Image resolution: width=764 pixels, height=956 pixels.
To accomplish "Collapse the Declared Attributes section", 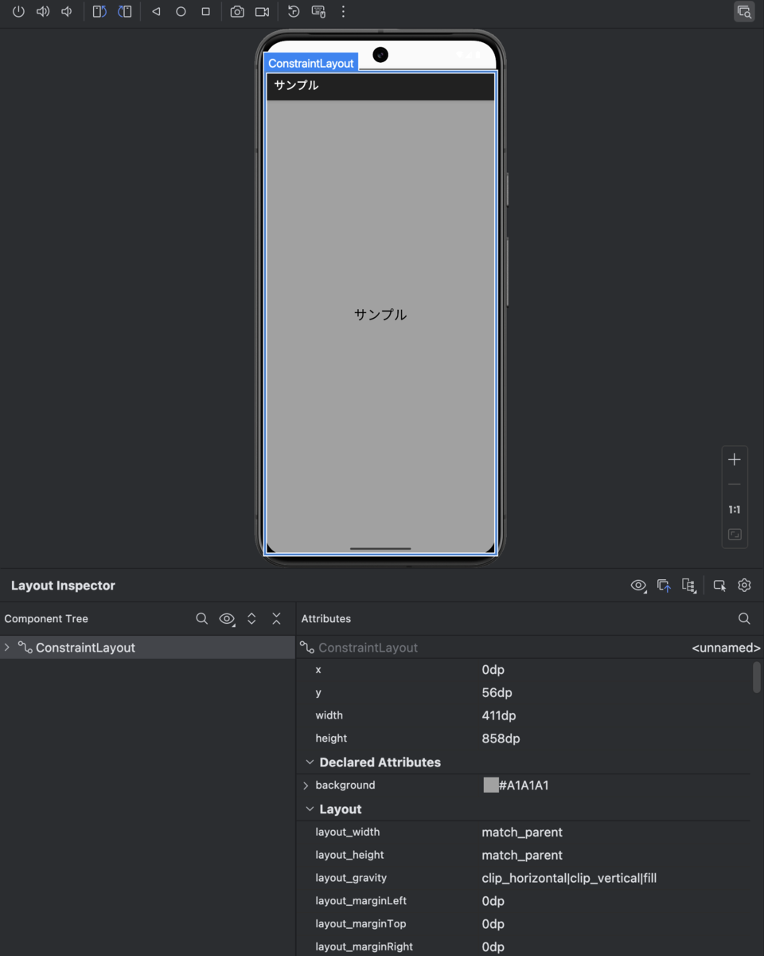I will click(310, 762).
